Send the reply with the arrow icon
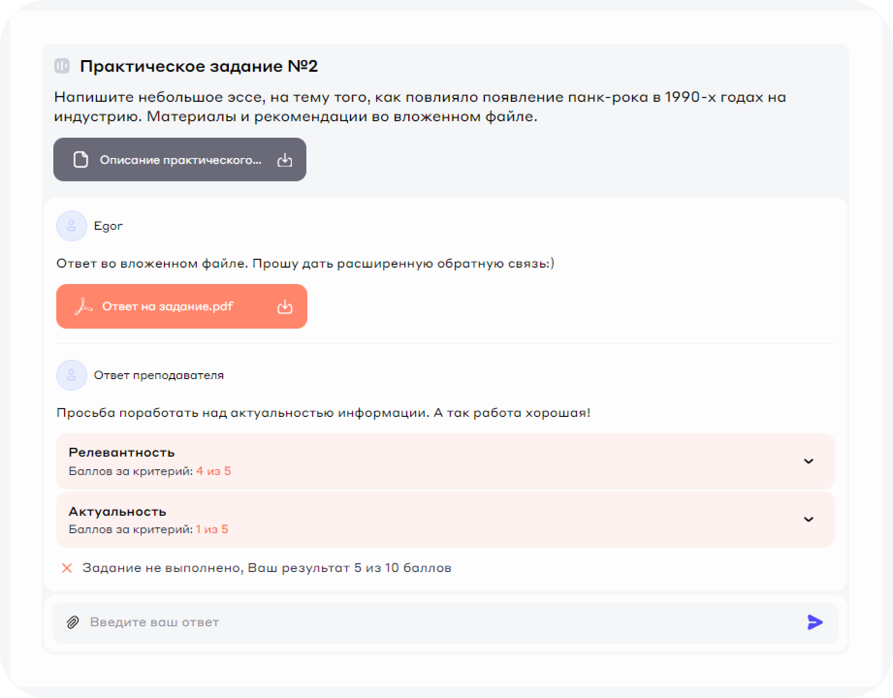Image resolution: width=893 pixels, height=698 pixels. 815,622
